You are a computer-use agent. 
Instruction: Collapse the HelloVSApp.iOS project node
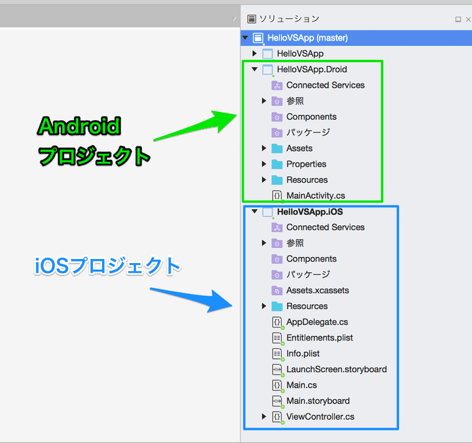point(254,212)
